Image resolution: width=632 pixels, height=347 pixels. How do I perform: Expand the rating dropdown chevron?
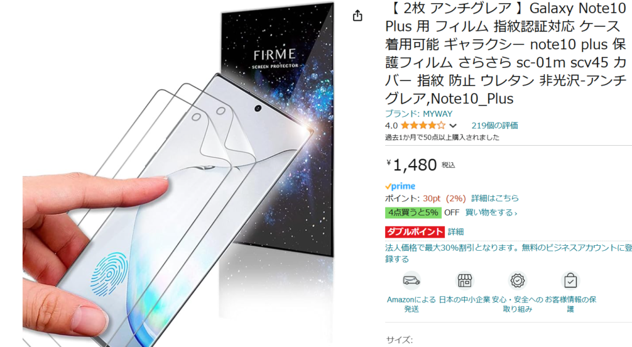pyautogui.click(x=453, y=126)
